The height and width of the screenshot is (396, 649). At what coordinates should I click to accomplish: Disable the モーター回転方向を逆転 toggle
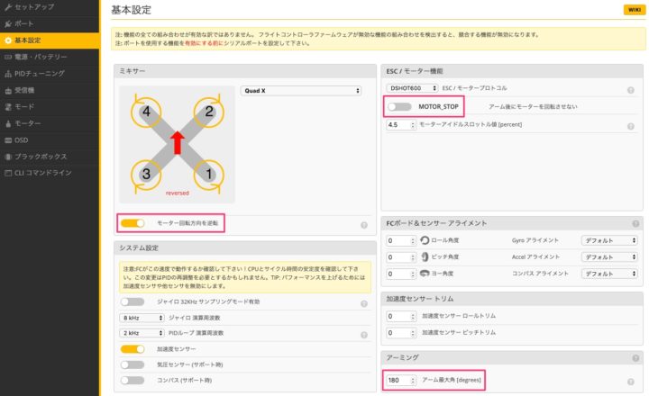coord(133,222)
